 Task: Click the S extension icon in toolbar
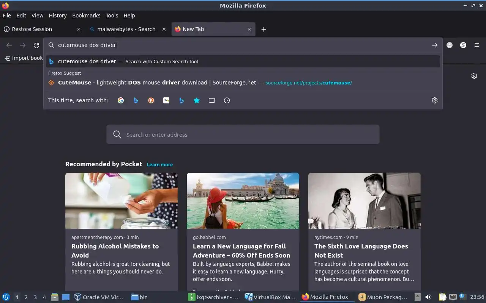pyautogui.click(x=463, y=45)
